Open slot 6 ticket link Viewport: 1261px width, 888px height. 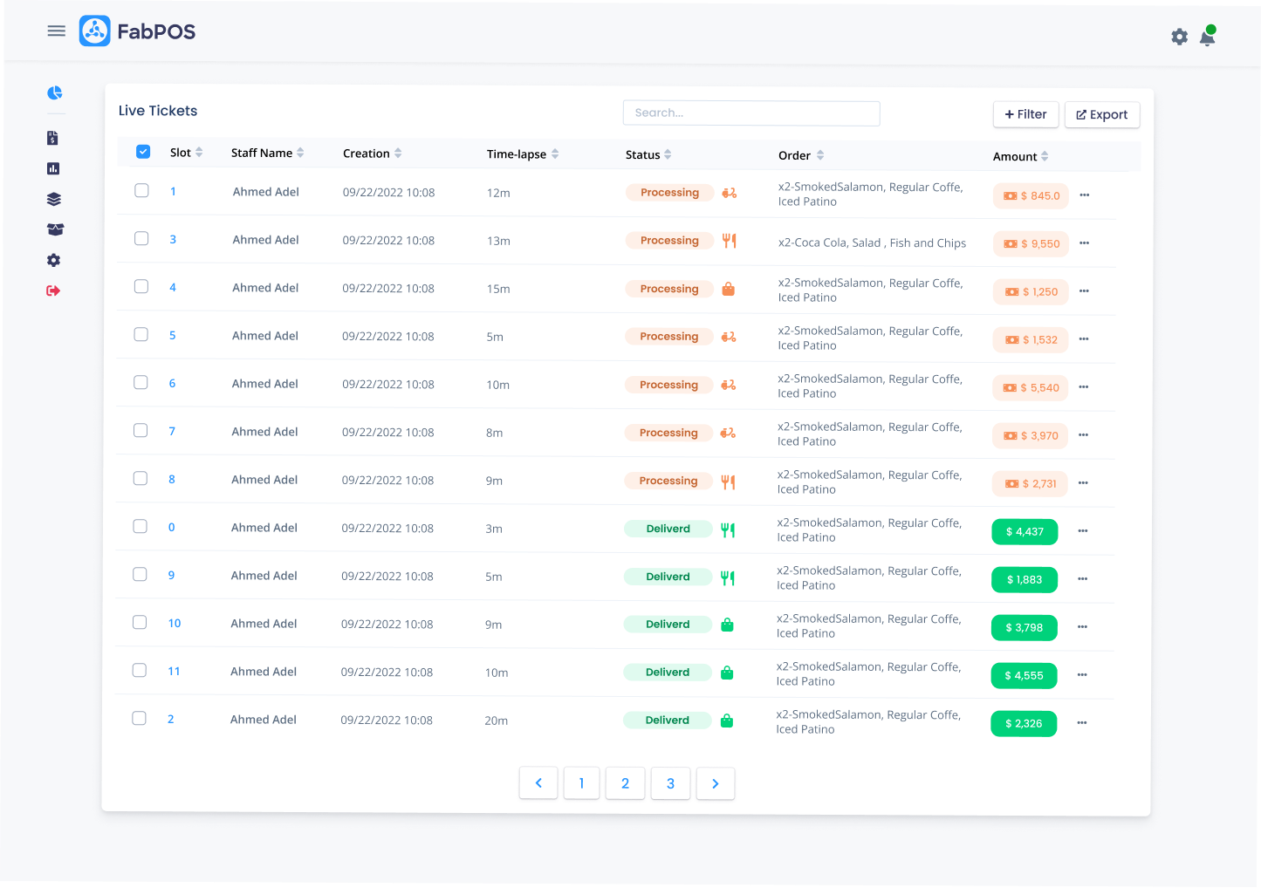pos(172,383)
